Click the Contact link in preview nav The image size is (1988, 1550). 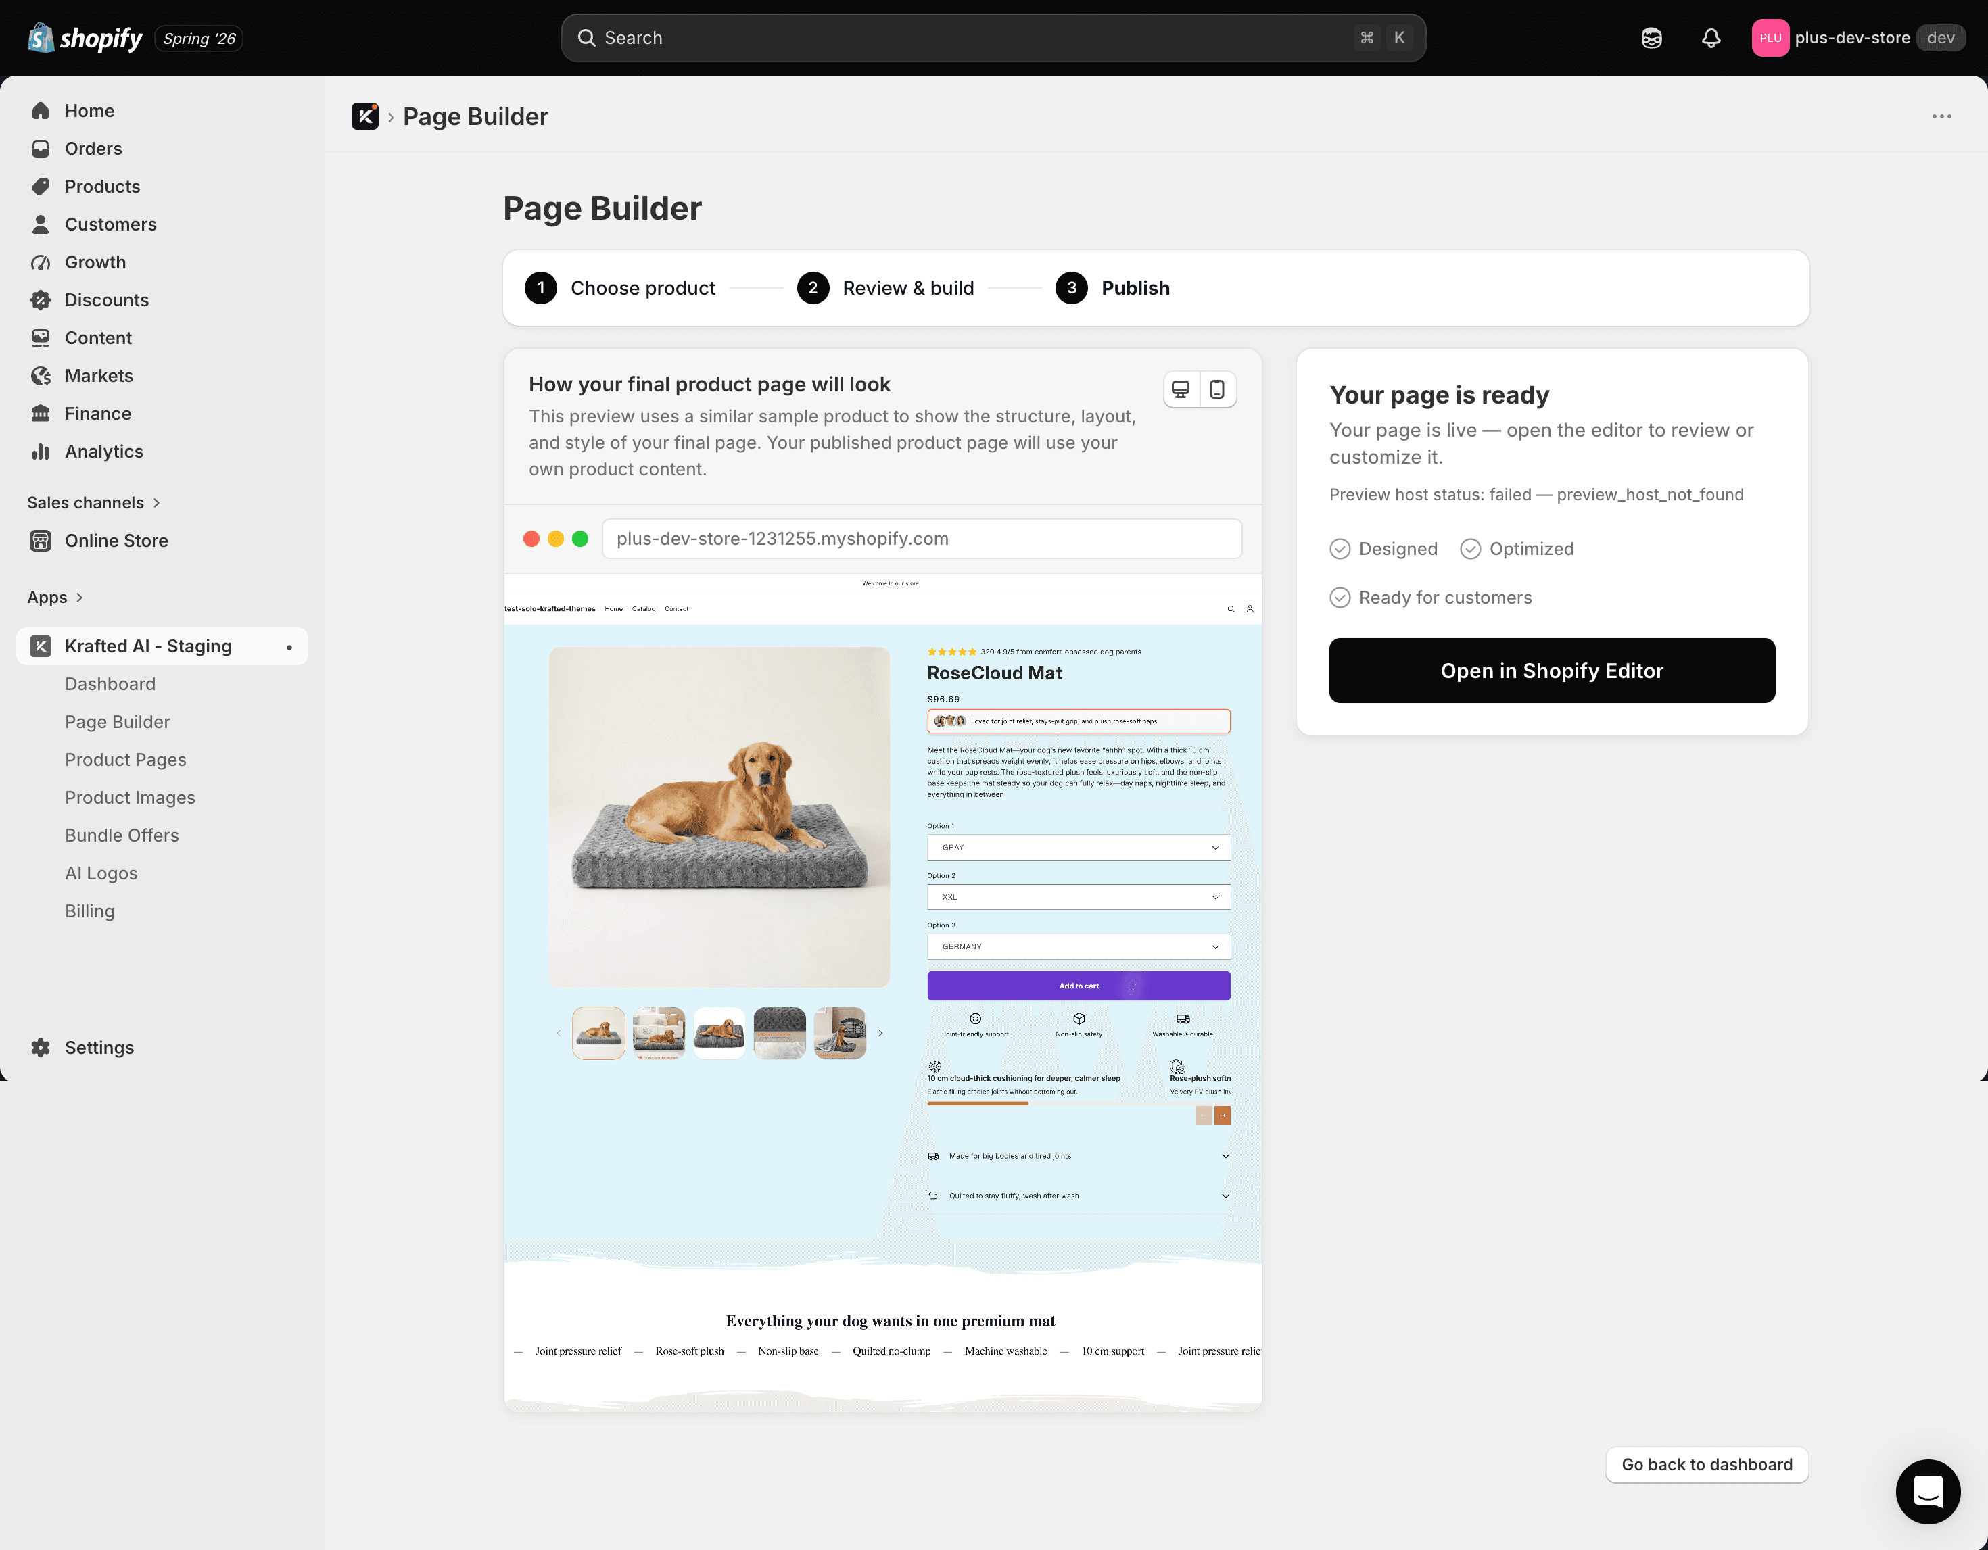[x=676, y=609]
